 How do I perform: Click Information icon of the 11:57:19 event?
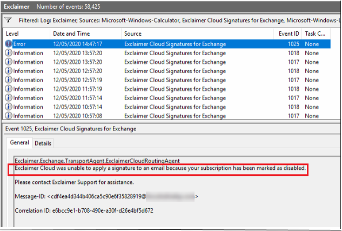click(8, 89)
